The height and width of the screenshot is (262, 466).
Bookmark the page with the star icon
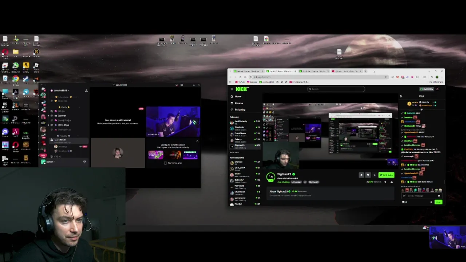(x=386, y=77)
